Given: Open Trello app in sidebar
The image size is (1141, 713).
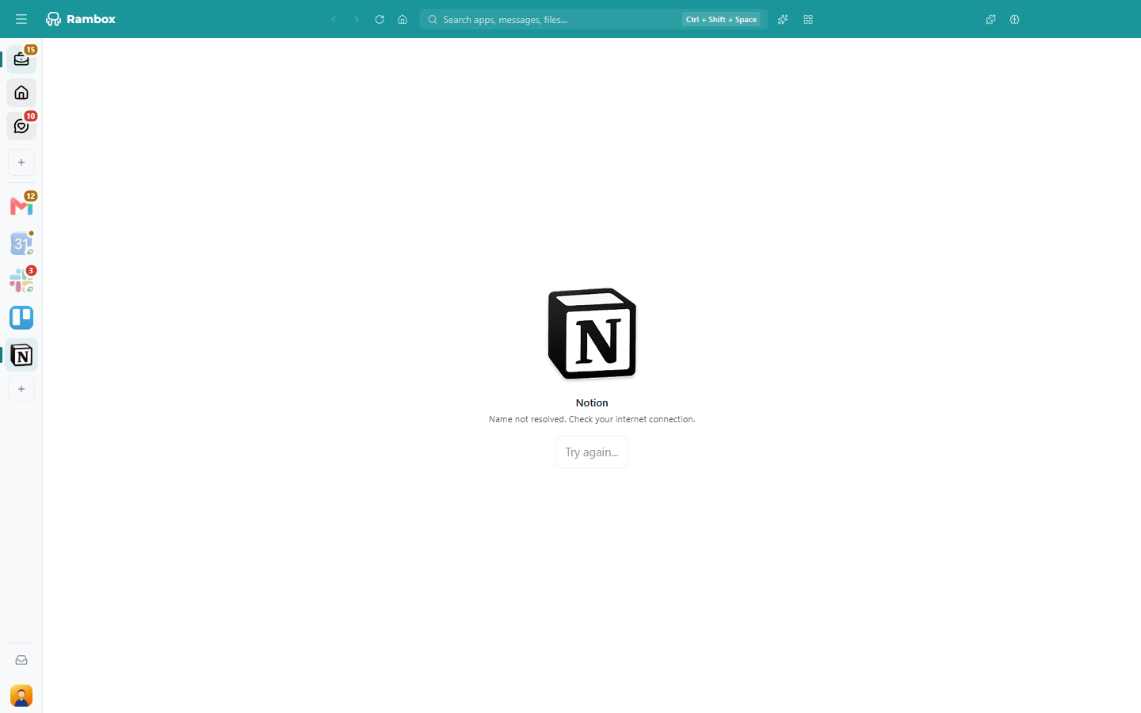Looking at the screenshot, I should coord(21,318).
